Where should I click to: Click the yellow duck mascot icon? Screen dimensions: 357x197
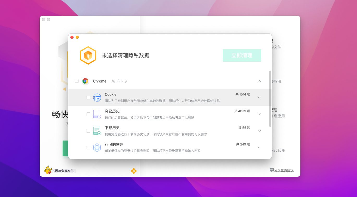(48, 170)
